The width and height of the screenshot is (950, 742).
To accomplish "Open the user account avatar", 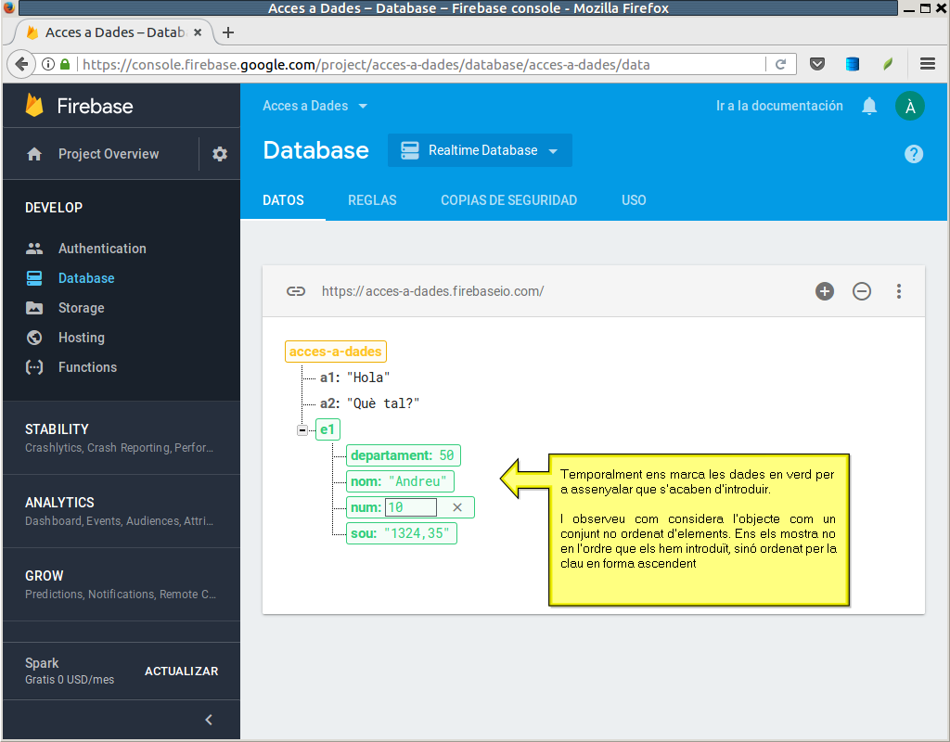I will click(x=910, y=106).
